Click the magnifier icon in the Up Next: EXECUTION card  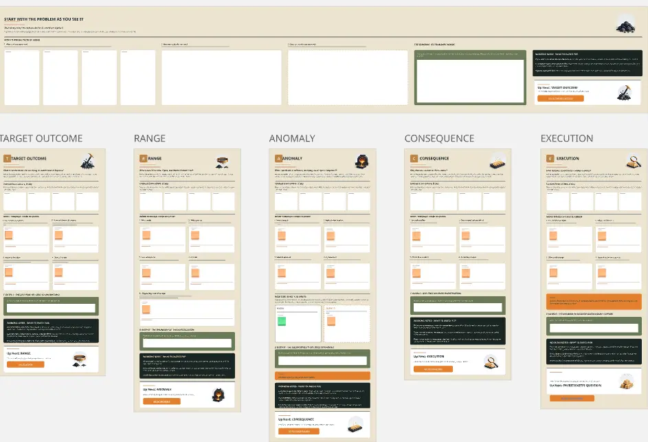click(x=491, y=362)
